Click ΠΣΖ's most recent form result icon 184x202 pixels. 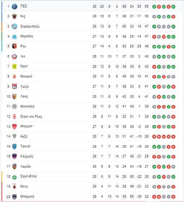click(x=173, y=7)
